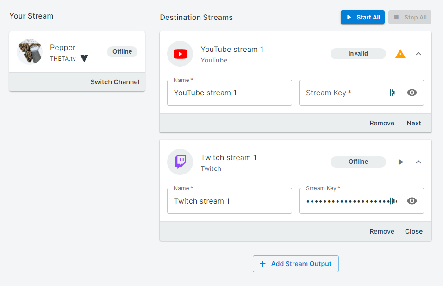Click the Twitch platform subtitle
Image resolution: width=443 pixels, height=286 pixels.
211,168
